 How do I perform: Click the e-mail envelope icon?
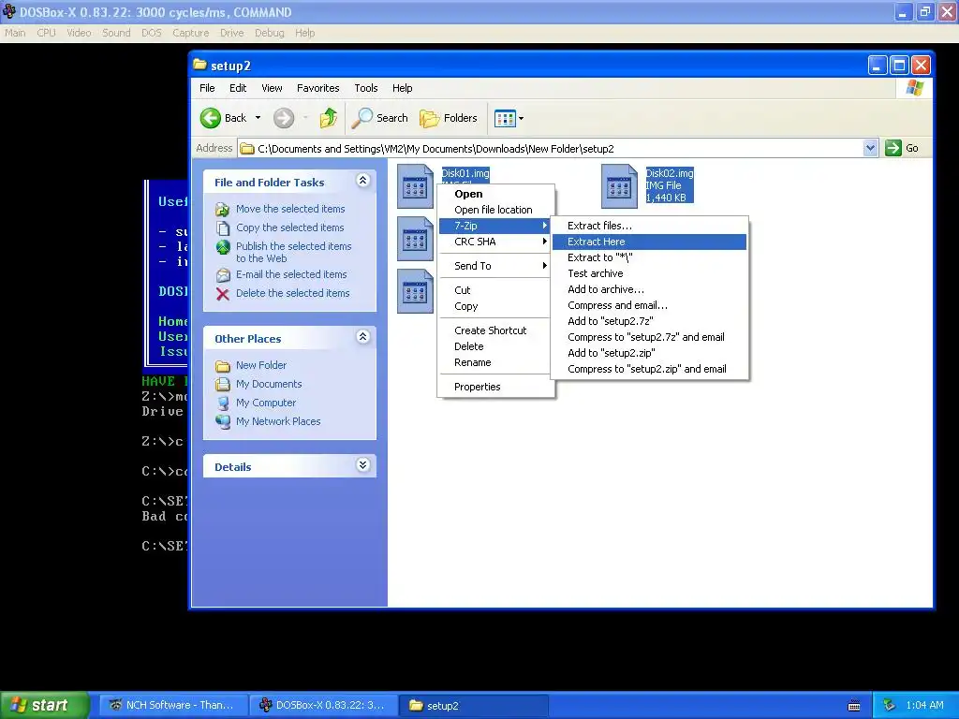point(223,275)
